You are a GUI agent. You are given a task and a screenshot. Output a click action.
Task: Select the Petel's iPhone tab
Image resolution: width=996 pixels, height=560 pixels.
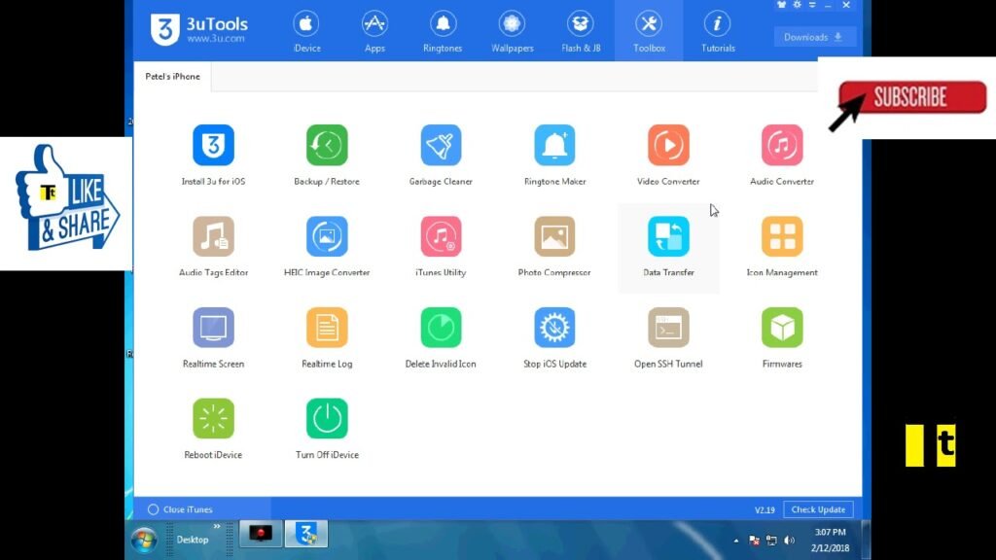point(172,76)
